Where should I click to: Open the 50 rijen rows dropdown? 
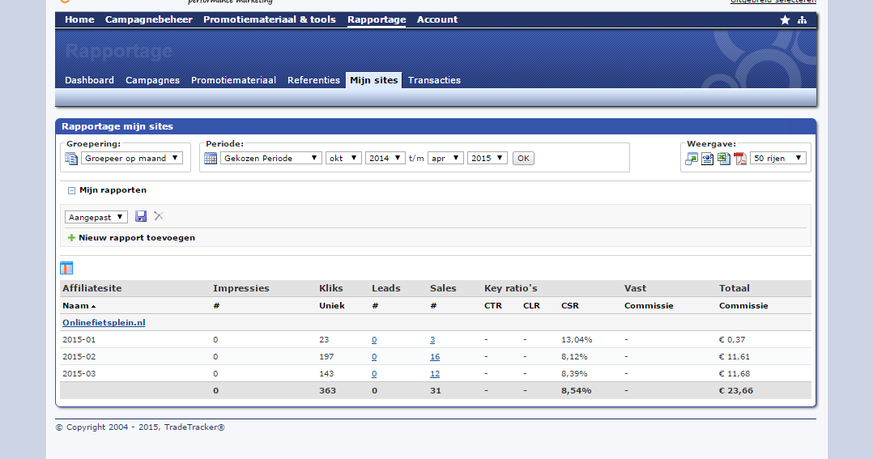coord(777,158)
